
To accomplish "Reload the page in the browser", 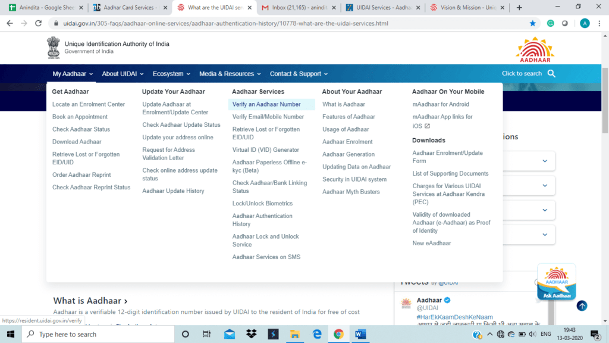I will pyautogui.click(x=39, y=23).
